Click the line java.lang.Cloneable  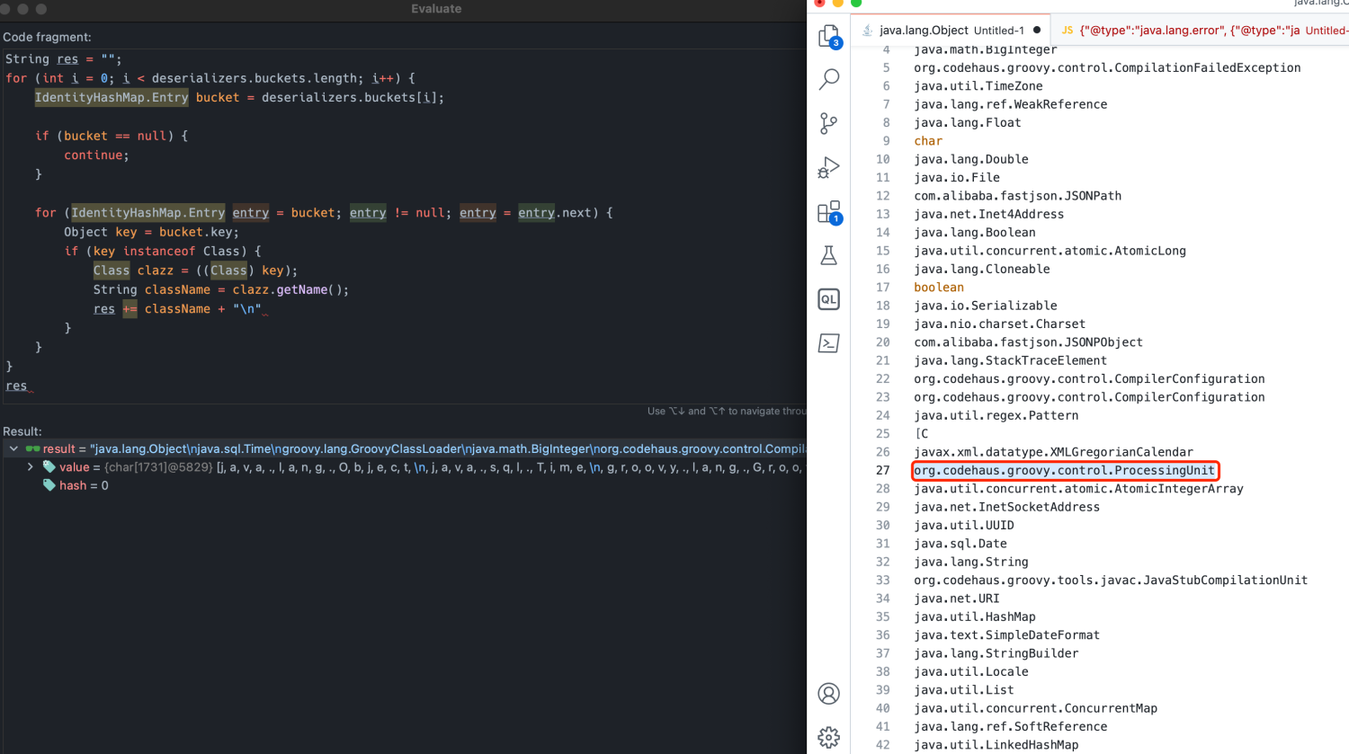982,269
